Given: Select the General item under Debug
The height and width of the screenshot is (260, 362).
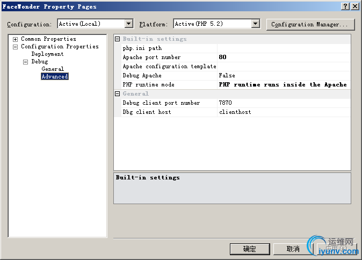Looking at the screenshot, I should (x=53, y=69).
